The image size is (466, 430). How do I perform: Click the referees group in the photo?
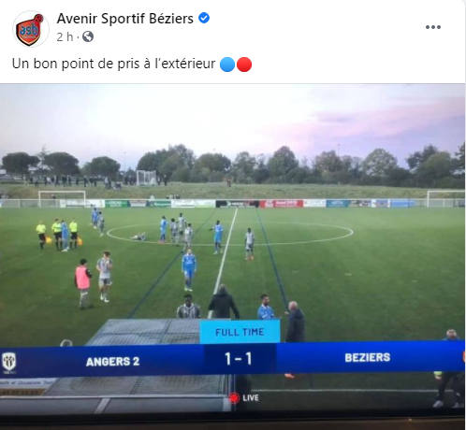pos(57,234)
